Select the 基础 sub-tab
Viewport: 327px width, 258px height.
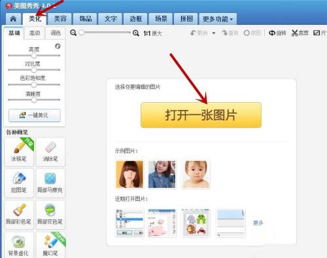pos(14,33)
